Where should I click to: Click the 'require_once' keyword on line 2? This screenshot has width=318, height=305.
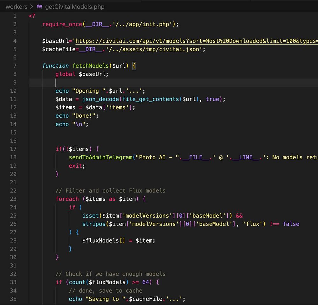tap(62, 24)
